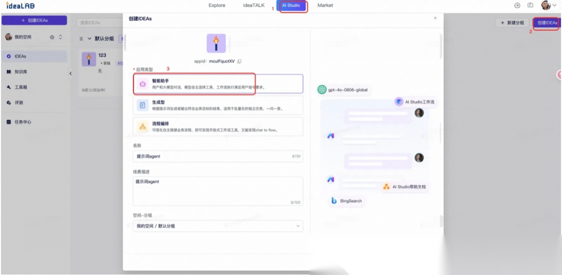The width and height of the screenshot is (562, 275).
Task: Click the AI Studio帮助文档 chip
Action: tap(406, 187)
